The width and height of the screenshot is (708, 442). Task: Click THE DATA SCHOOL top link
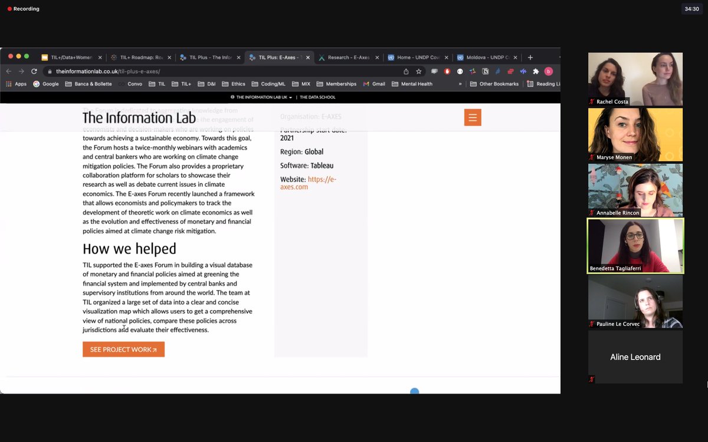317,97
